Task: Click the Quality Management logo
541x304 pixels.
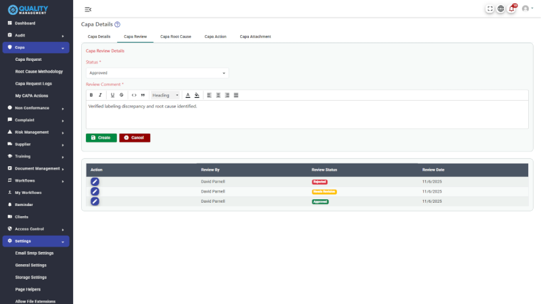Action: coord(28,9)
